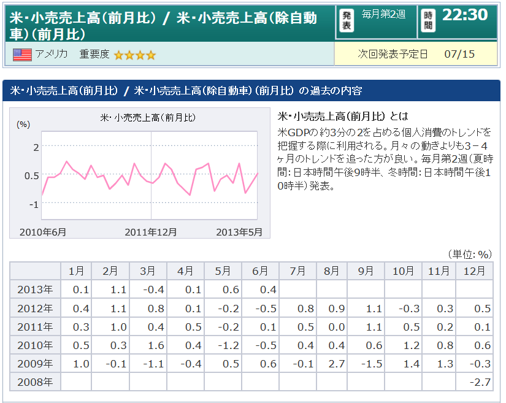The image size is (506, 403).
Task: Click the four-star importance rating
Action: point(135,55)
